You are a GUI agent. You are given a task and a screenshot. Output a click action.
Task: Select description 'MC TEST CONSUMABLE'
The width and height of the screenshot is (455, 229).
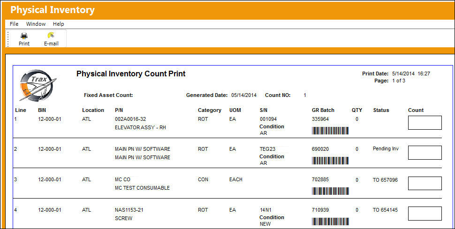(x=142, y=188)
